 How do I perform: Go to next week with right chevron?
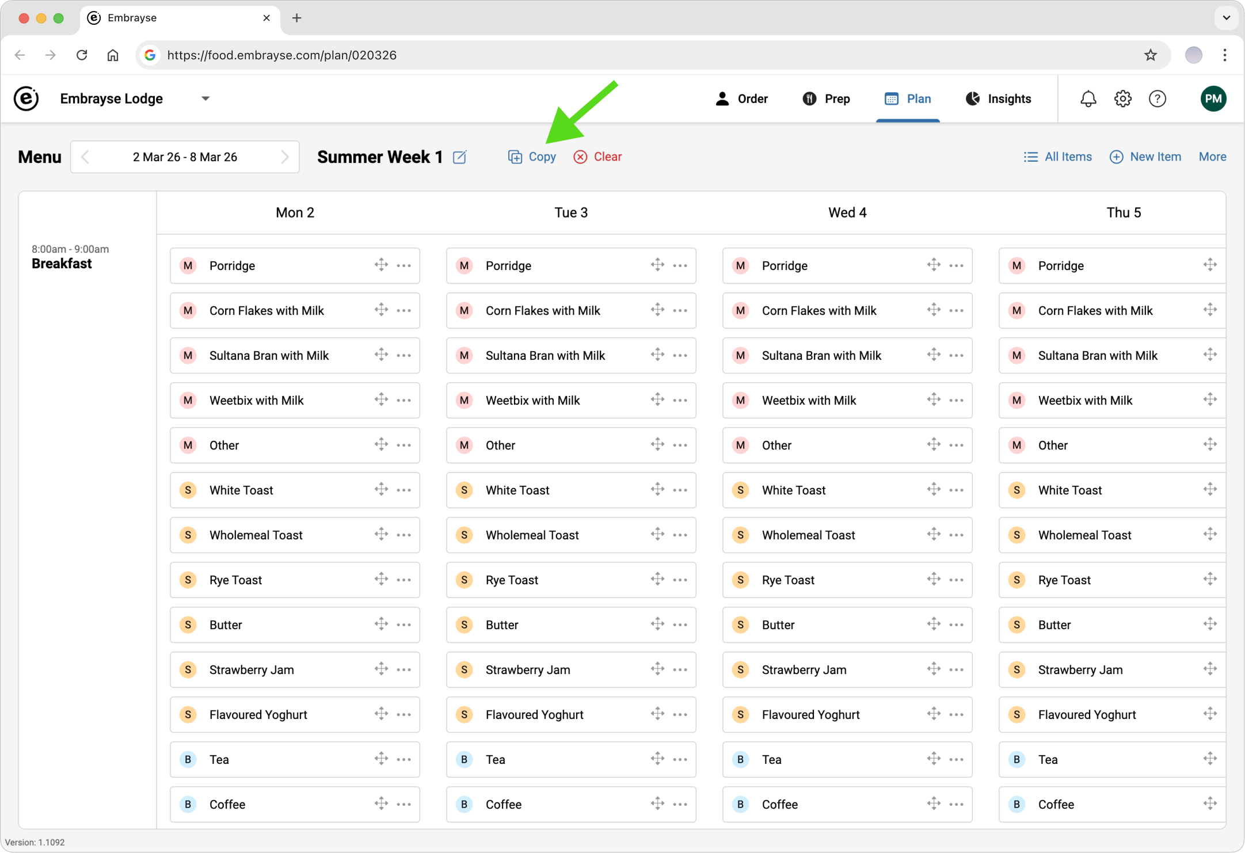285,157
